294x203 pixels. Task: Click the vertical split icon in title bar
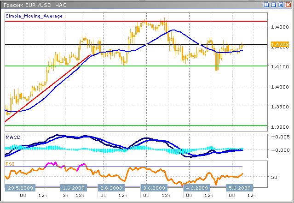point(266,5)
